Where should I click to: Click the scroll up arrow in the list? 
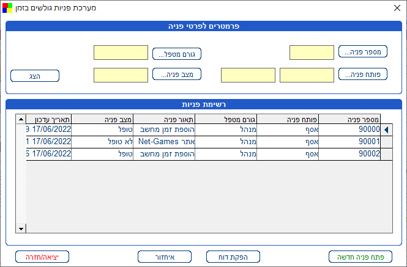(x=21, y=119)
